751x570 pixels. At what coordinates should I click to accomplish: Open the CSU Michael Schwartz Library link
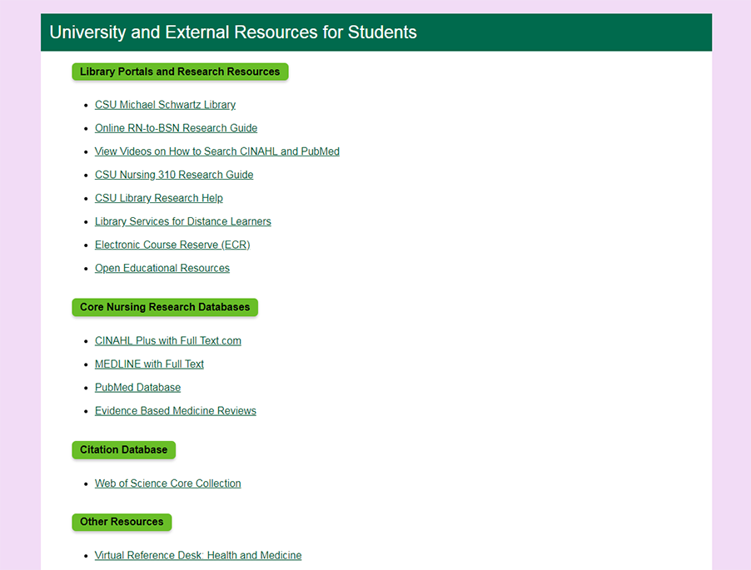pos(164,105)
